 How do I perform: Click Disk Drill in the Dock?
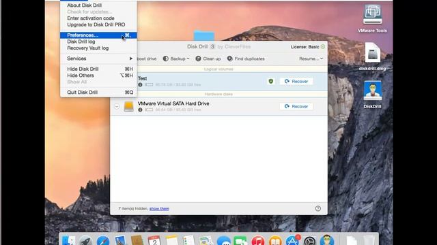click(x=327, y=240)
